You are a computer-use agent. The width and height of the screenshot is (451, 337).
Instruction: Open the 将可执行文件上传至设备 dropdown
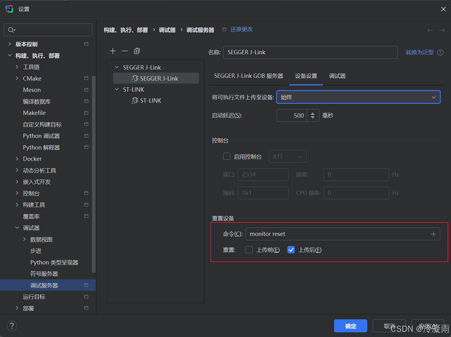(x=358, y=97)
